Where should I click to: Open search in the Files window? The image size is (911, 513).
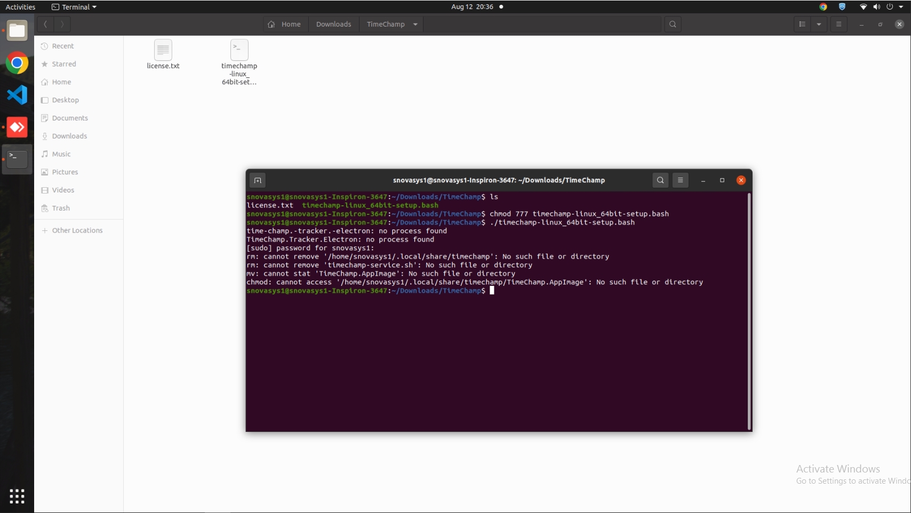(x=673, y=24)
